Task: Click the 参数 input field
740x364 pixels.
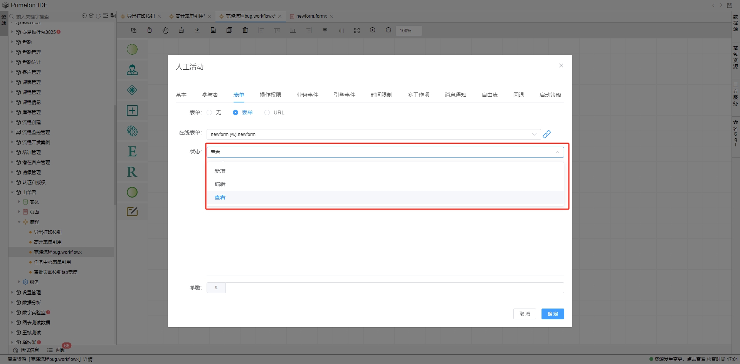Action: click(x=394, y=288)
